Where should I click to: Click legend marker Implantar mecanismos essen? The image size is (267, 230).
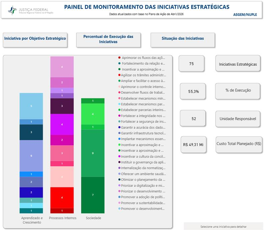(119, 139)
